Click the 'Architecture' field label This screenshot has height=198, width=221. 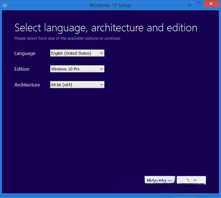coord(27,85)
